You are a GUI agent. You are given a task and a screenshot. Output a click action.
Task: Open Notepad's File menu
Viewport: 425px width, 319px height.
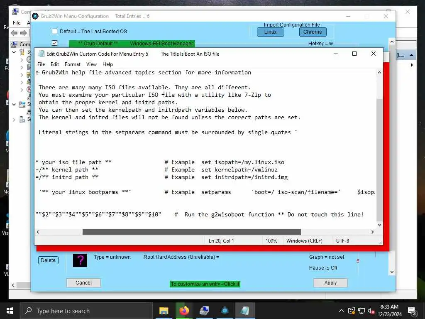point(41,64)
